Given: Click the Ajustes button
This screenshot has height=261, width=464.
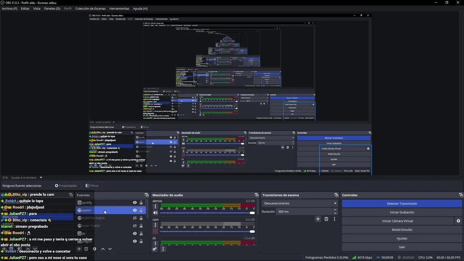Looking at the screenshot, I should click(x=402, y=239).
